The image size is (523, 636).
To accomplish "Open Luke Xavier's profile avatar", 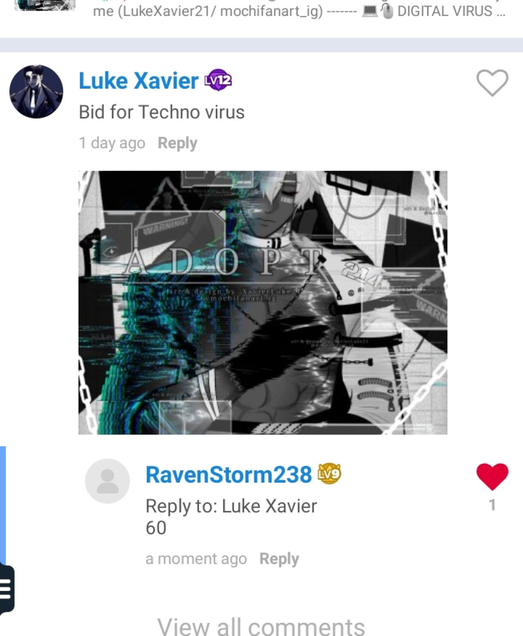I will [x=36, y=92].
